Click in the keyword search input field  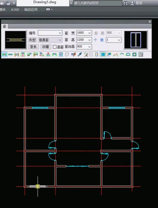[x=98, y=3]
